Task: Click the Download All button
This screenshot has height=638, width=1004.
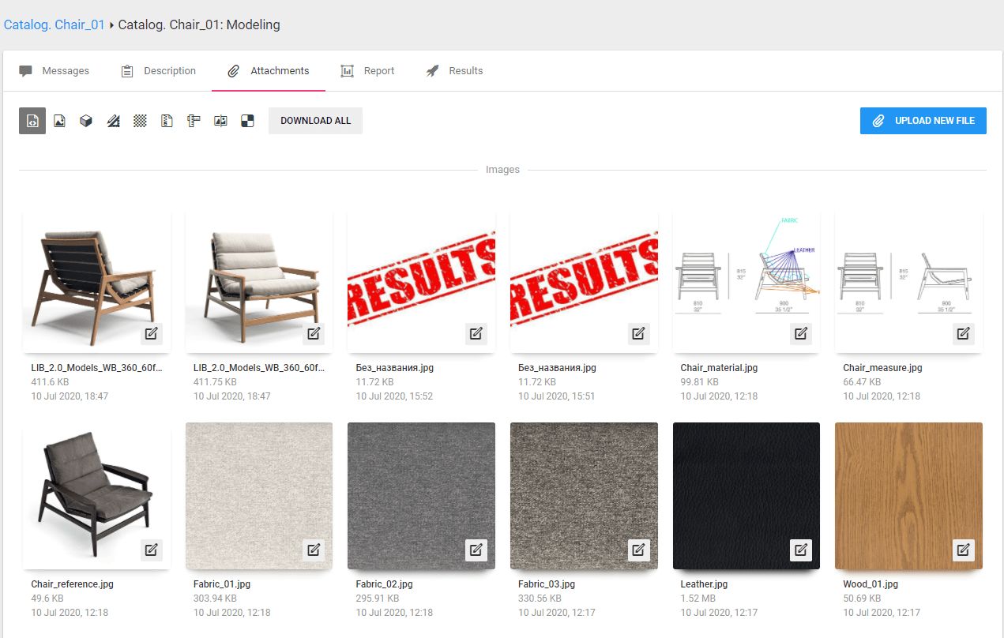Action: click(315, 120)
